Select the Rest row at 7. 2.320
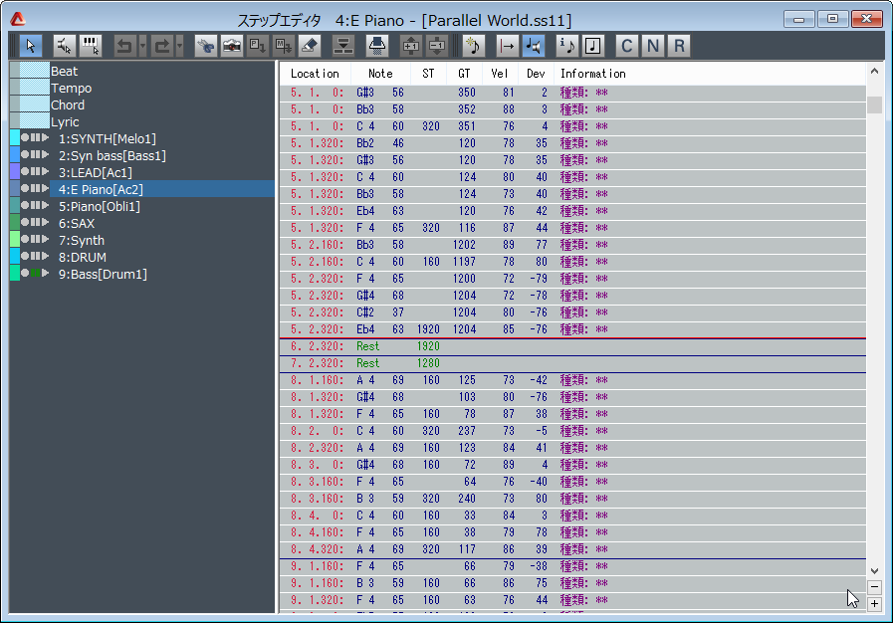The width and height of the screenshot is (893, 623). coord(572,363)
